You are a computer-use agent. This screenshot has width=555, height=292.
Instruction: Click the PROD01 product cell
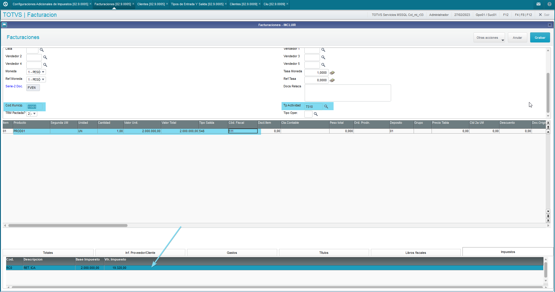coord(32,131)
